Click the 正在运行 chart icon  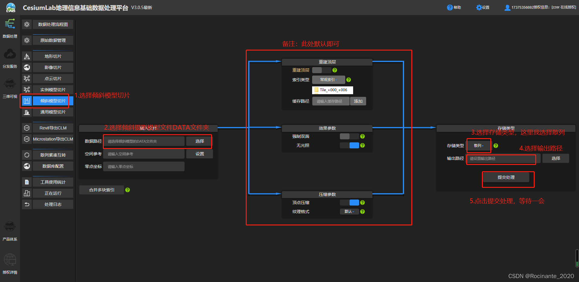pos(27,193)
